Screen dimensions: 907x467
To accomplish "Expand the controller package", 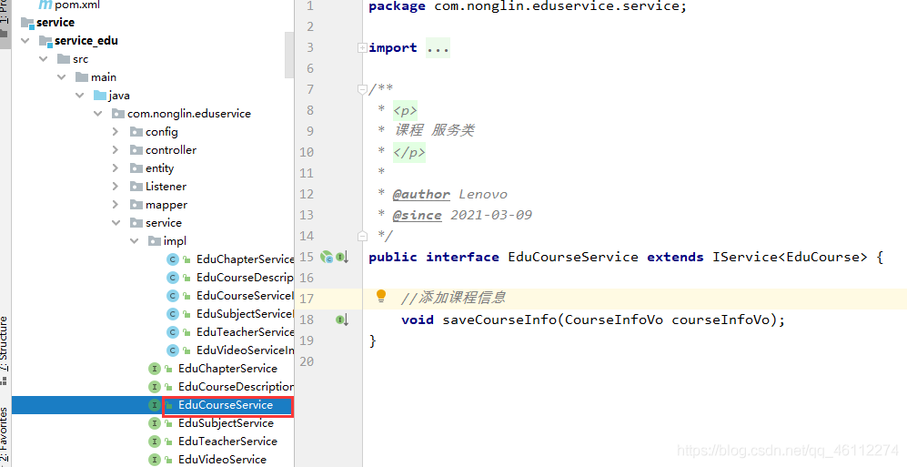I will pos(116,150).
